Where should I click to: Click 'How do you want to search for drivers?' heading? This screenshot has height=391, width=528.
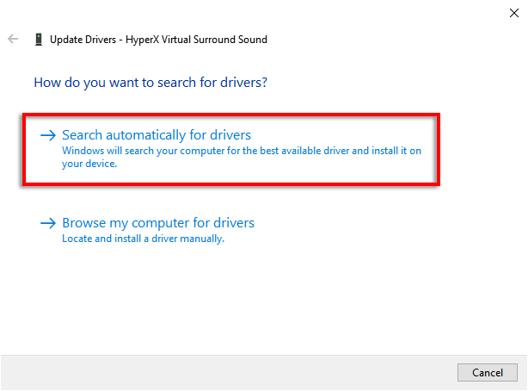point(150,83)
